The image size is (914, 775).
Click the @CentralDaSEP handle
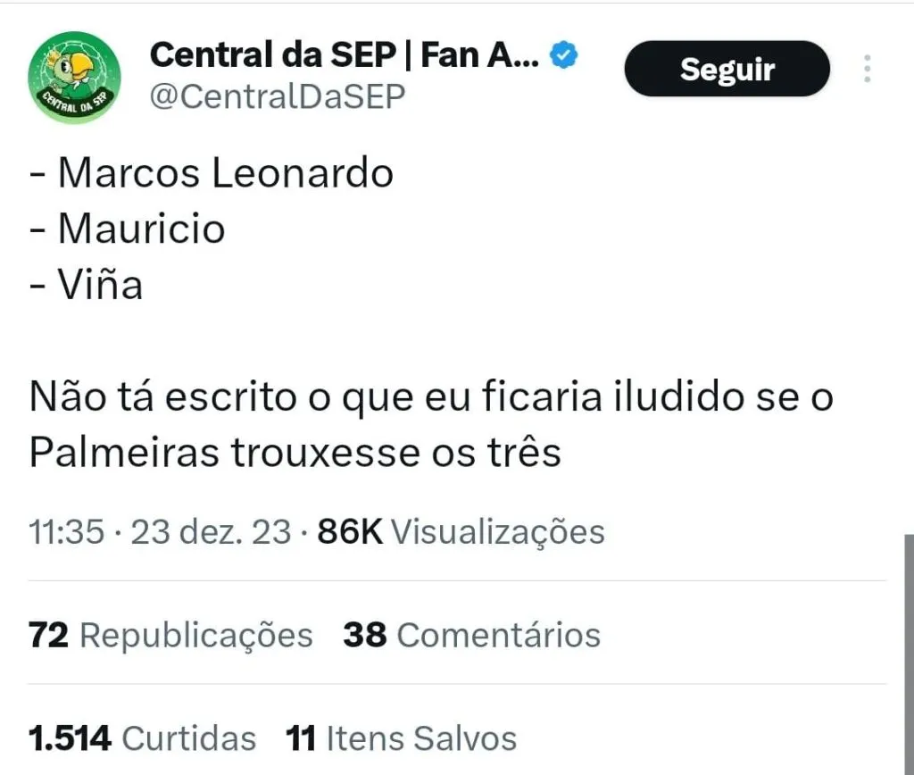[x=277, y=96]
